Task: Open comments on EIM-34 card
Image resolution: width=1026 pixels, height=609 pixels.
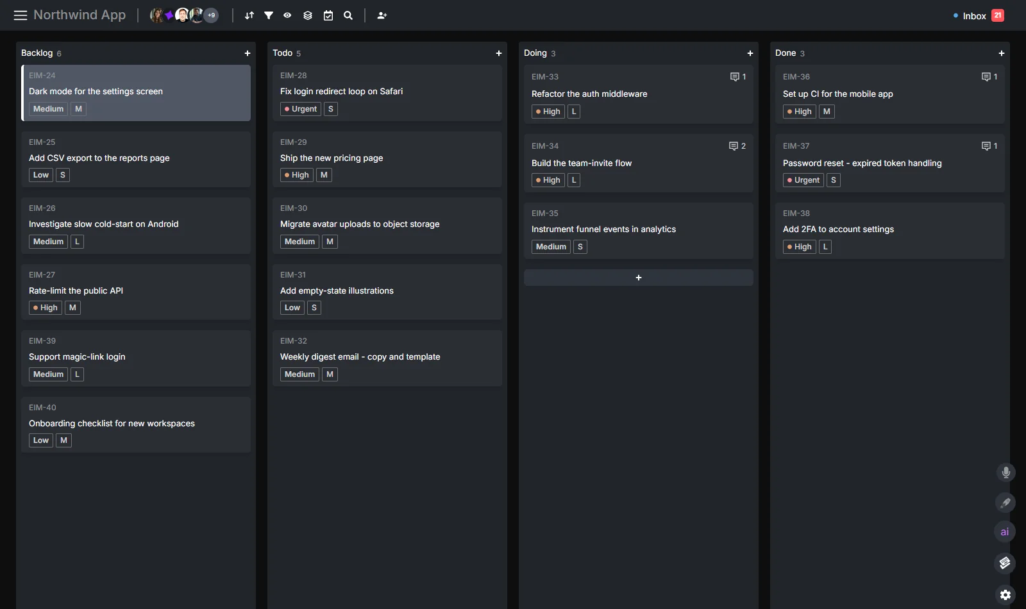Action: [737, 146]
